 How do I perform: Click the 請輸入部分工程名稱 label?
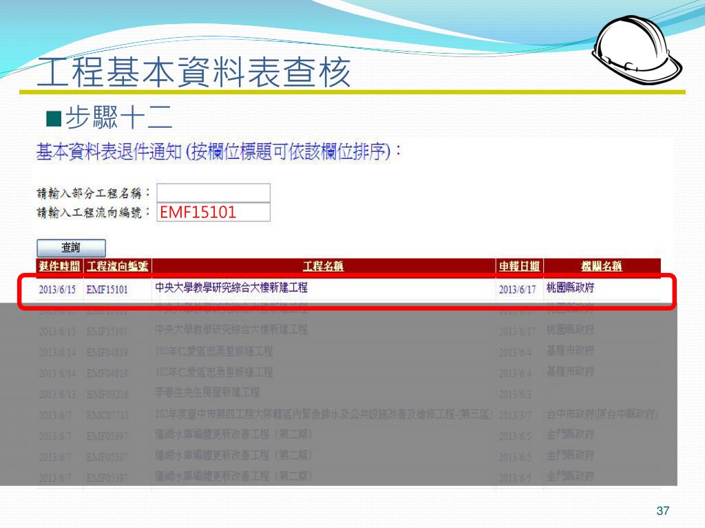(x=93, y=193)
